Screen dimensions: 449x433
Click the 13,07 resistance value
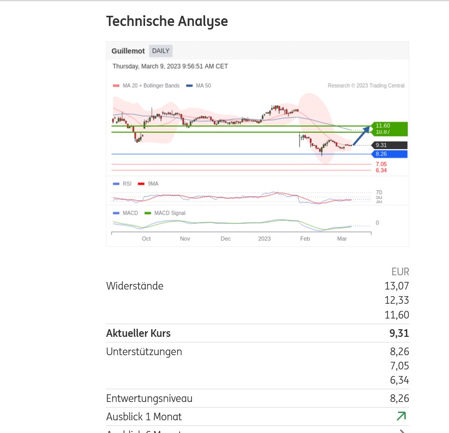397,286
